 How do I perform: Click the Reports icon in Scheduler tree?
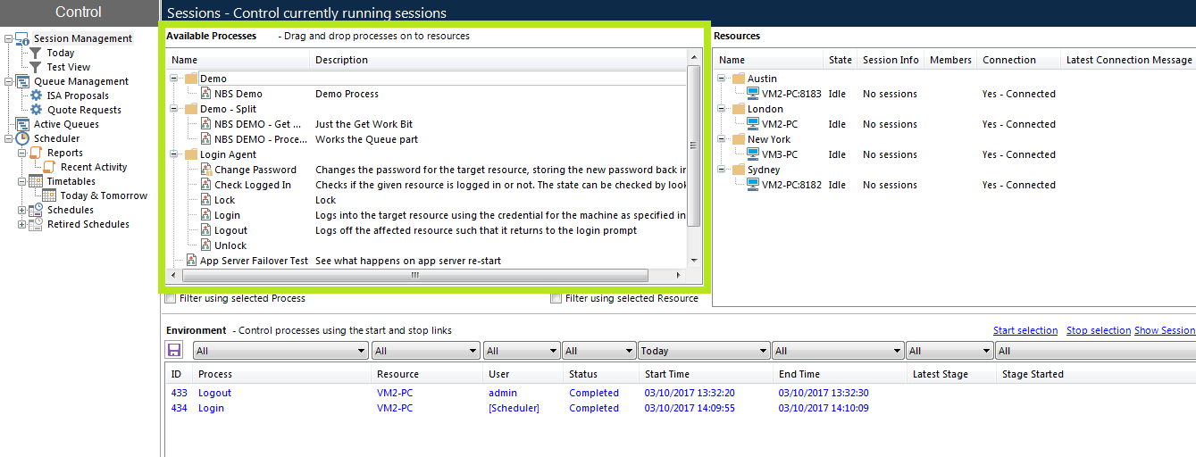click(x=36, y=153)
